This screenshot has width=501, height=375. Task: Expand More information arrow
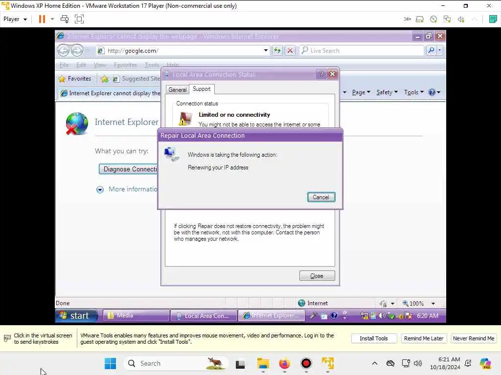point(100,190)
